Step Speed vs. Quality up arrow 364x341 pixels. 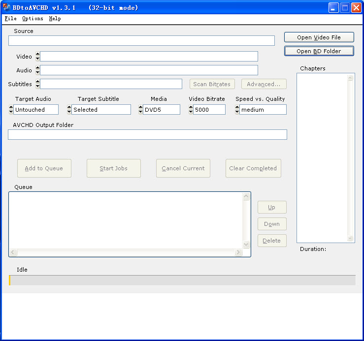tap(237, 107)
